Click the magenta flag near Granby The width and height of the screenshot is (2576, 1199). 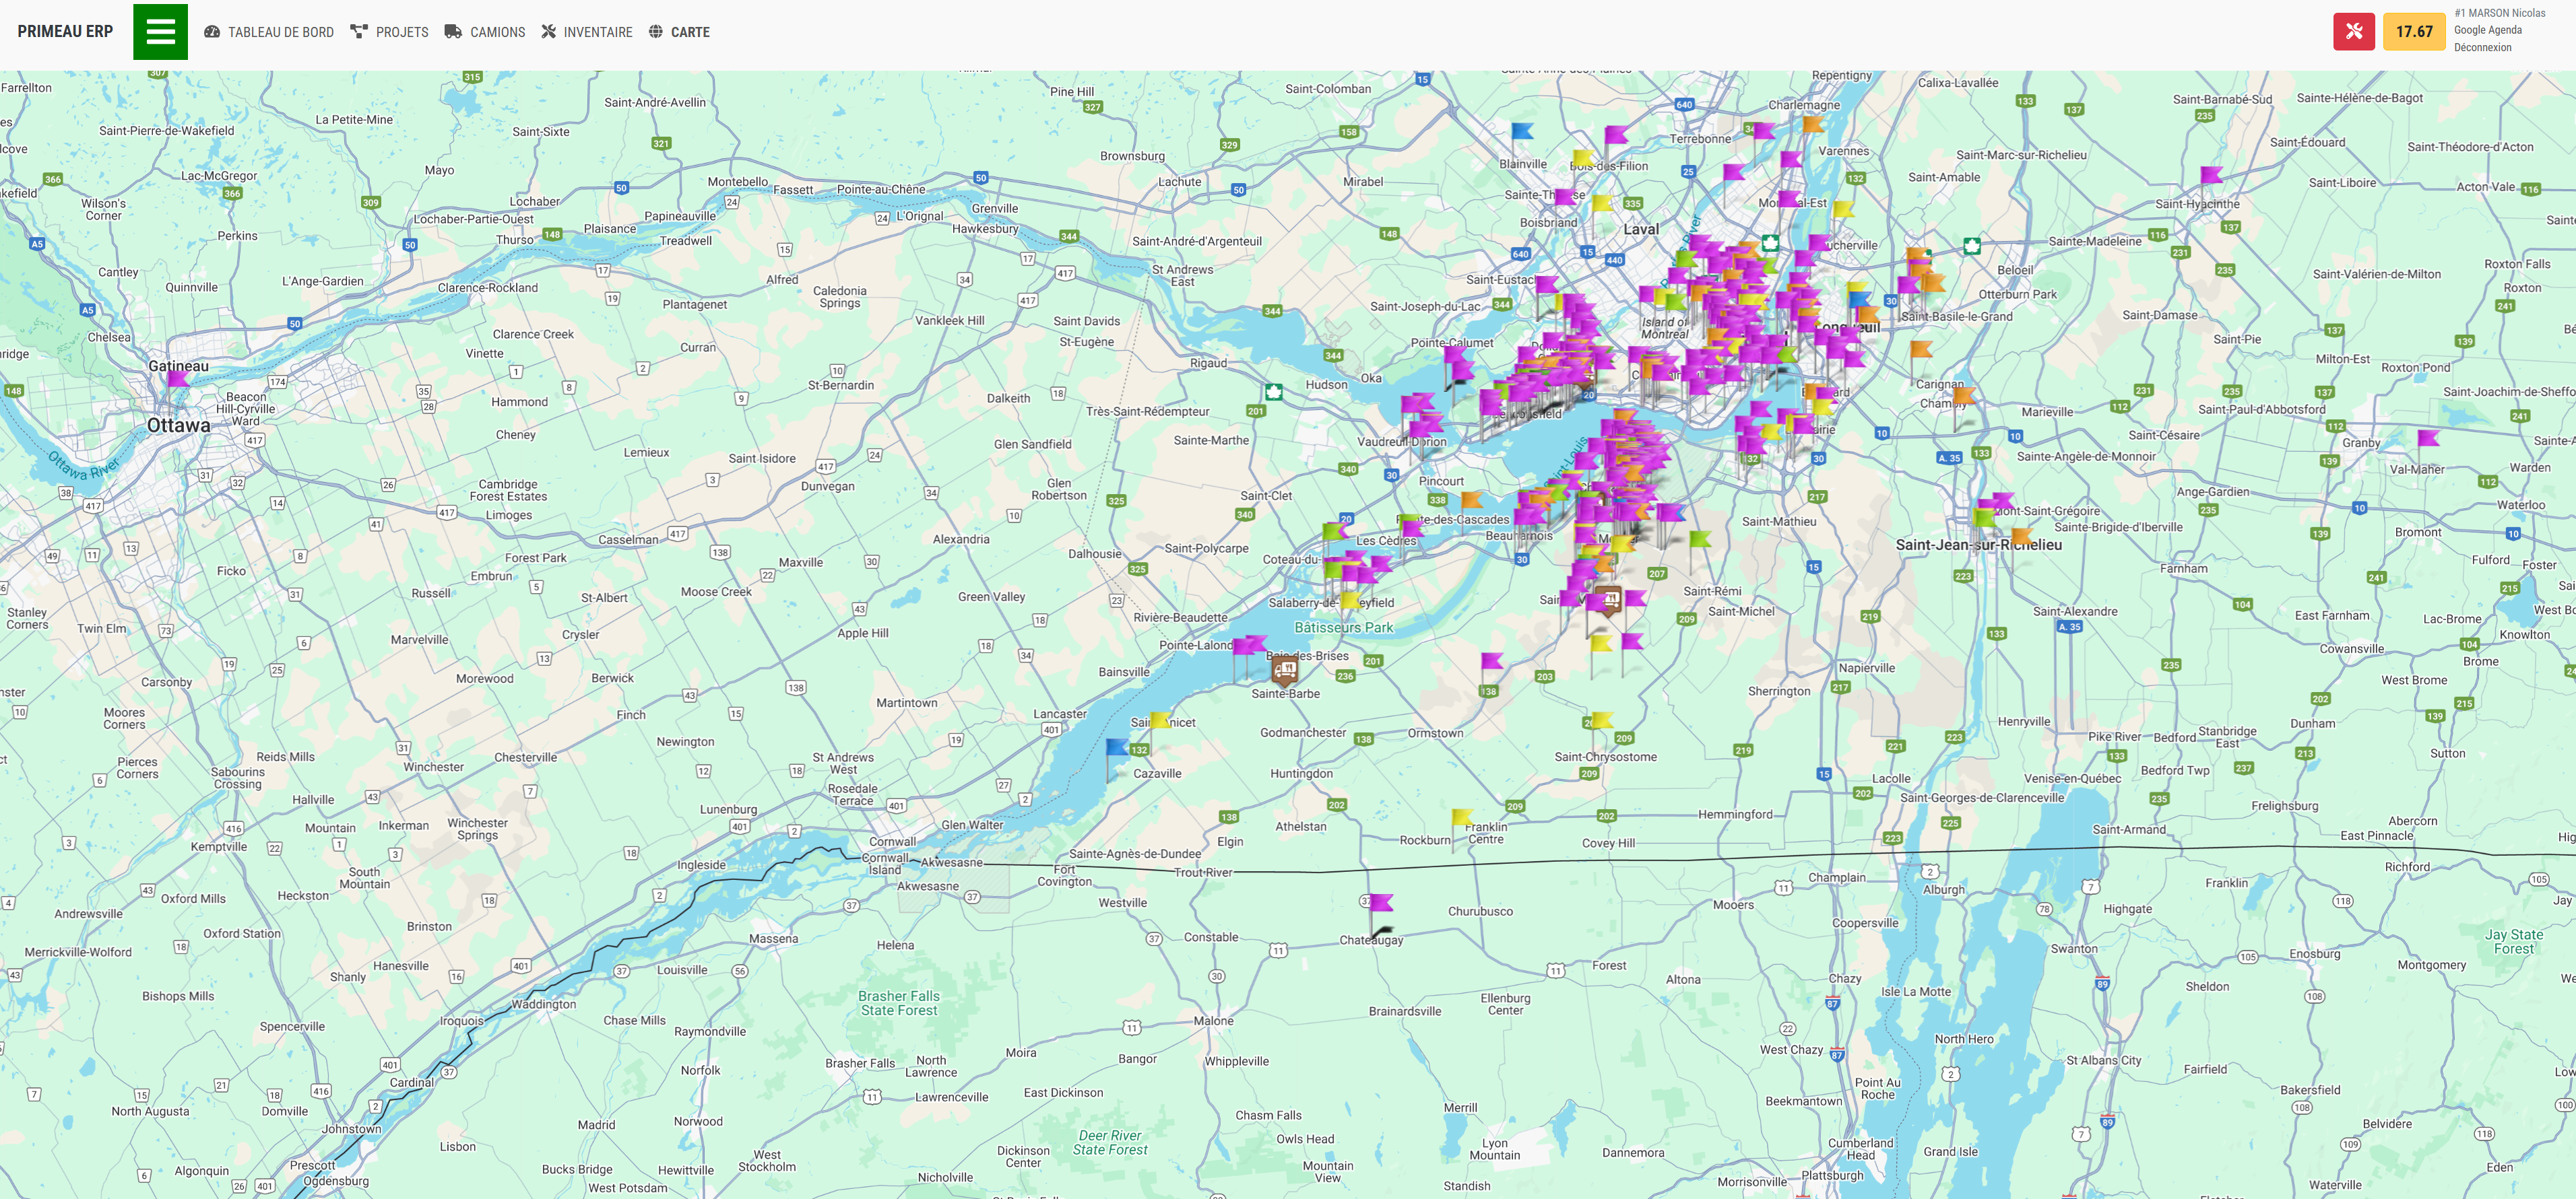coord(2428,438)
